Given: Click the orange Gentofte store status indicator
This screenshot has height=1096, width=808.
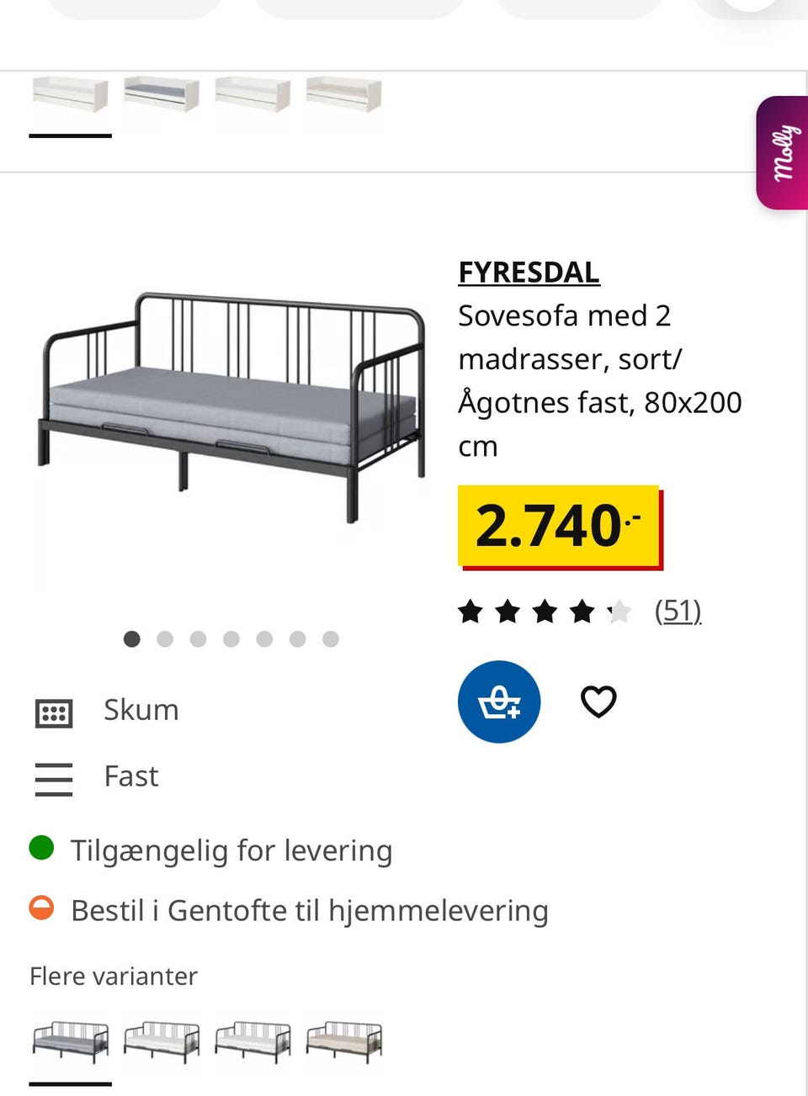Looking at the screenshot, I should [x=41, y=908].
